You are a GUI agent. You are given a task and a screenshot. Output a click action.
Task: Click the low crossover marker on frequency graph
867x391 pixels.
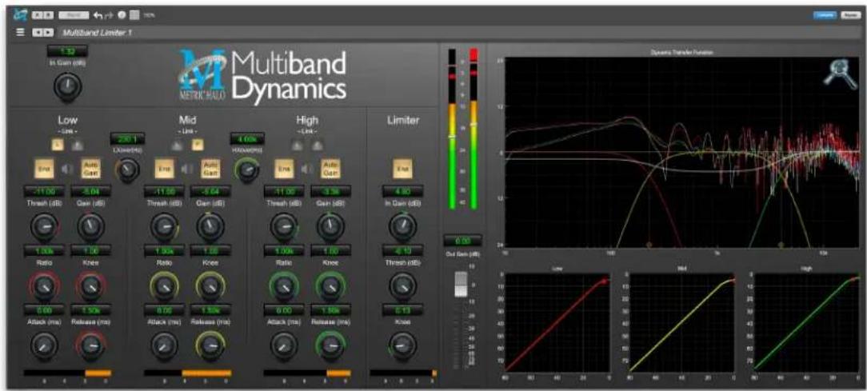(x=649, y=244)
